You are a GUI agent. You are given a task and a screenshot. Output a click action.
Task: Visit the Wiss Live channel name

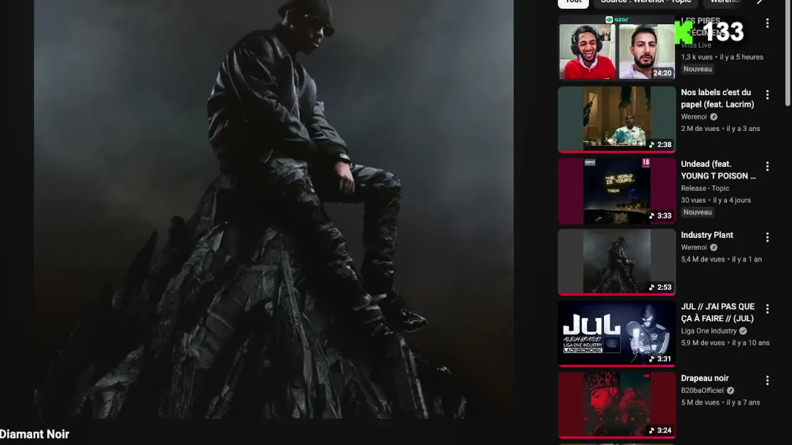pyautogui.click(x=696, y=45)
